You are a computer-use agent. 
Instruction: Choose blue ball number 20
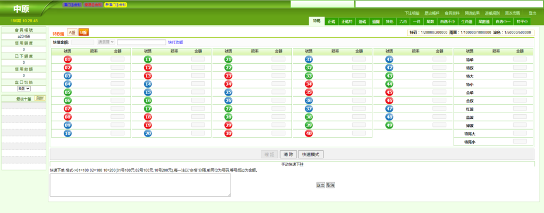(148, 133)
